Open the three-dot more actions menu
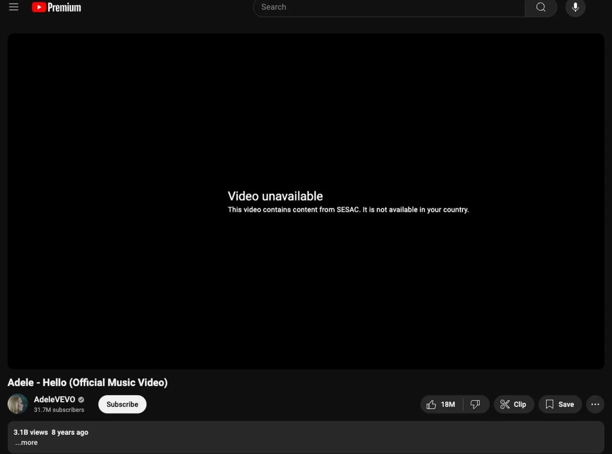Image resolution: width=612 pixels, height=454 pixels. 595,404
